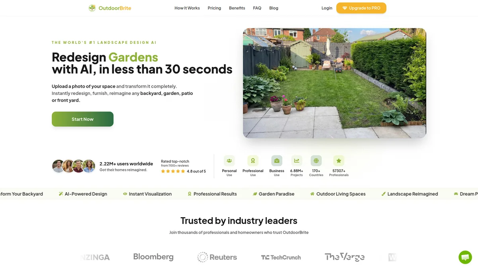Open the Blog link

(x=274, y=8)
